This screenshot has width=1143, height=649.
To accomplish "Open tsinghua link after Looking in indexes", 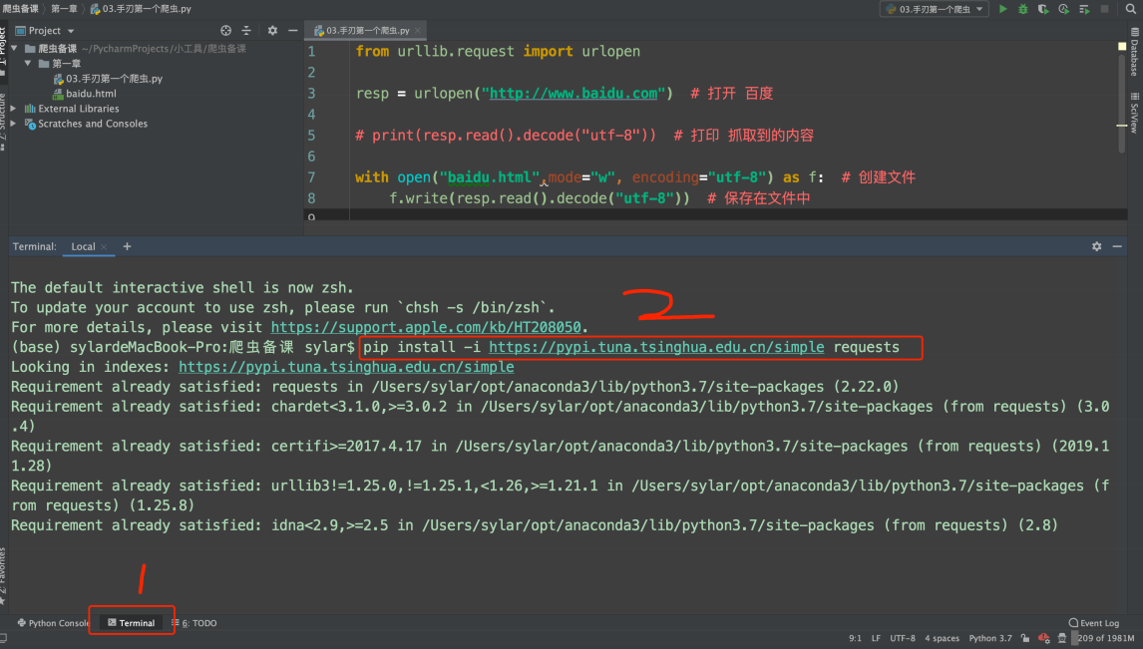I will [346, 367].
